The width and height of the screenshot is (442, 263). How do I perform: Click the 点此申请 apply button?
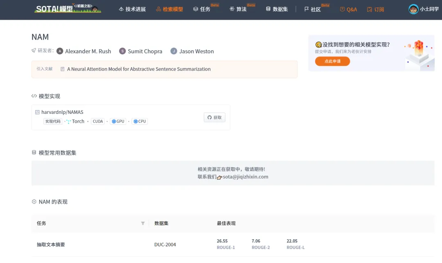coord(332,61)
